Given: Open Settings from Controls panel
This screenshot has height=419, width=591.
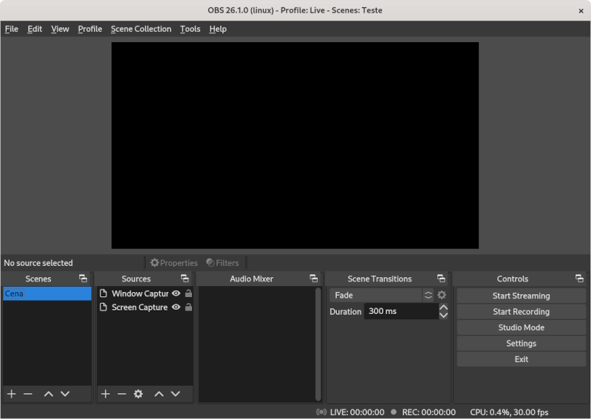Looking at the screenshot, I should click(x=521, y=343).
